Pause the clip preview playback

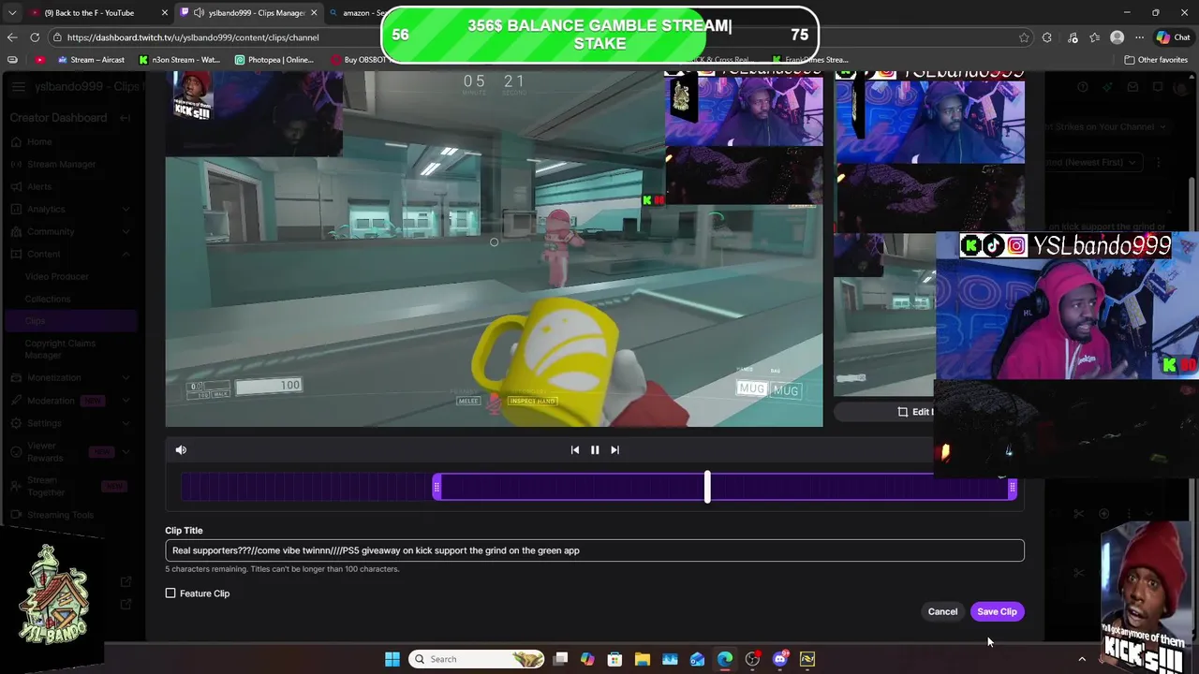pyautogui.click(x=595, y=450)
